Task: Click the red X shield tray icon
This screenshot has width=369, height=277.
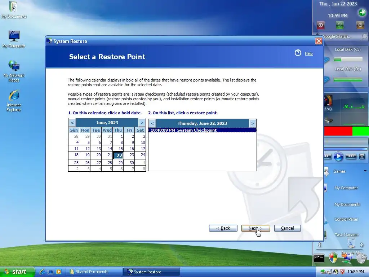Action: [342, 272]
